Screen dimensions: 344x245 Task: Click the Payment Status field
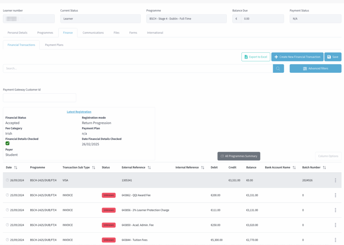click(x=315, y=19)
